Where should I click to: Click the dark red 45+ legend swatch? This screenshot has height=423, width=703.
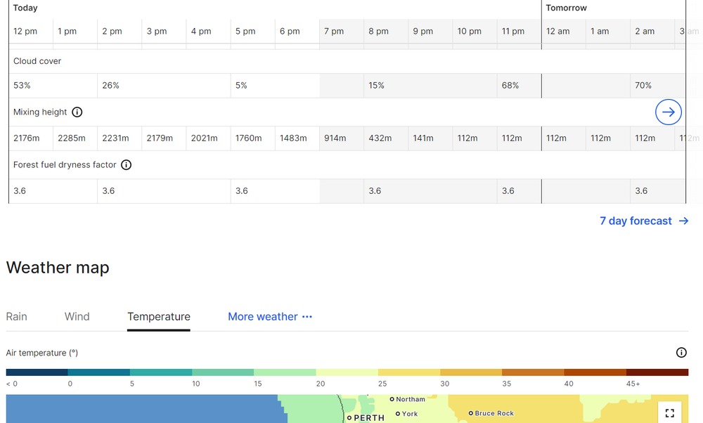click(657, 372)
